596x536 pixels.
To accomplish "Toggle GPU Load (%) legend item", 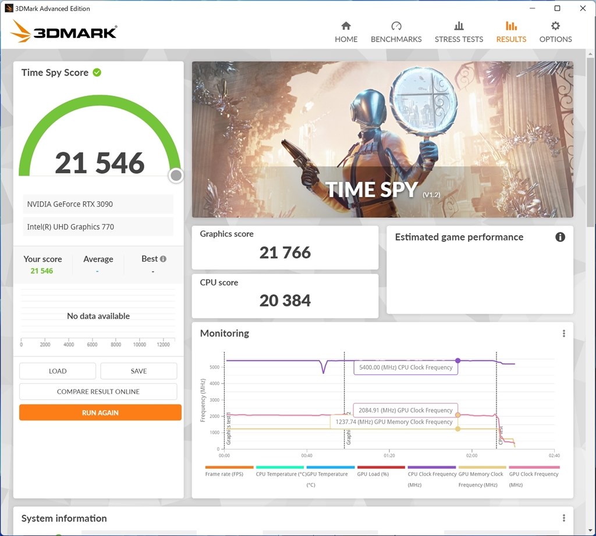I will click(x=381, y=471).
